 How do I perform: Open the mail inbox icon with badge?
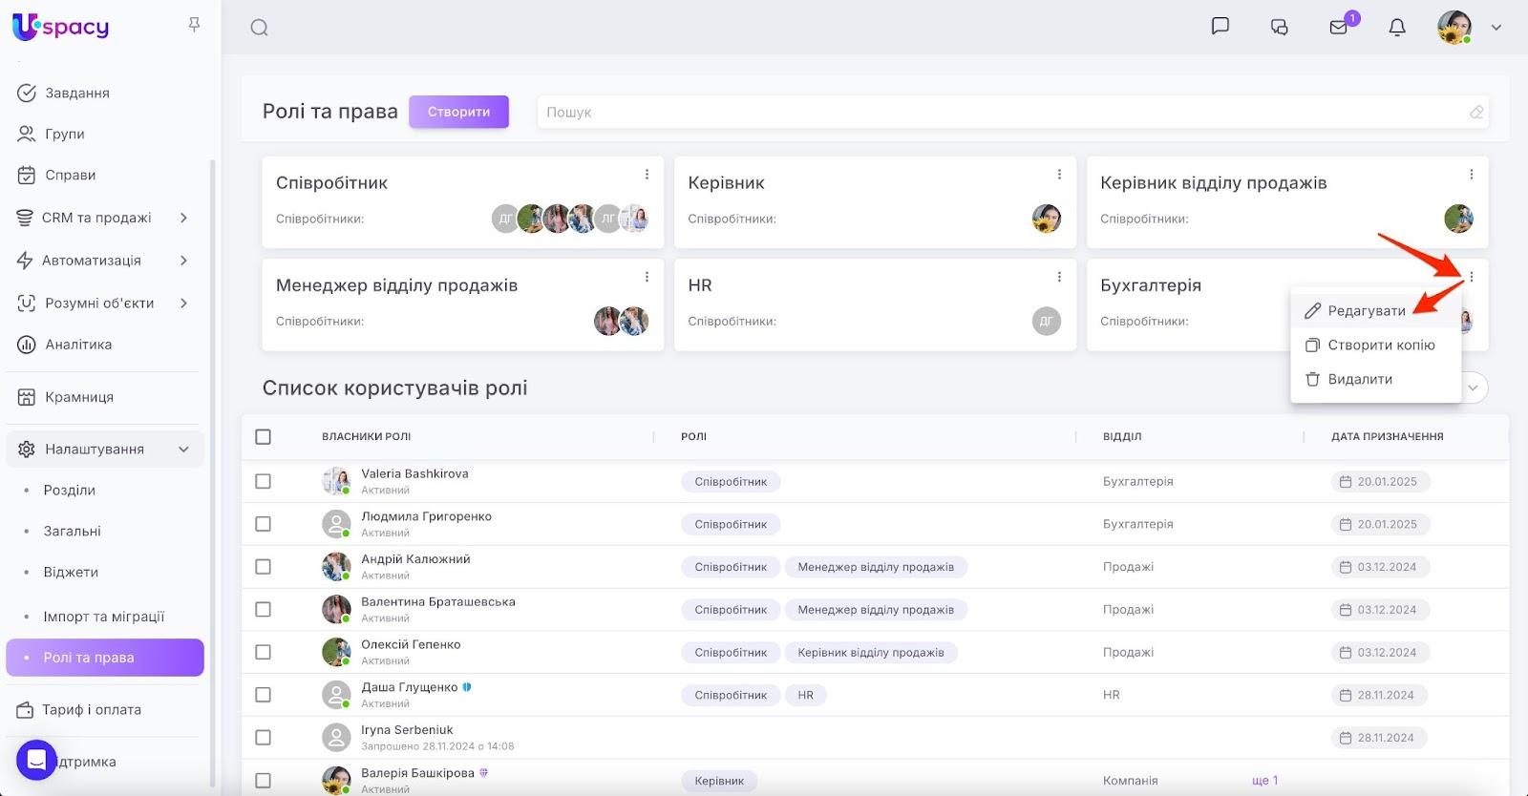(x=1339, y=28)
